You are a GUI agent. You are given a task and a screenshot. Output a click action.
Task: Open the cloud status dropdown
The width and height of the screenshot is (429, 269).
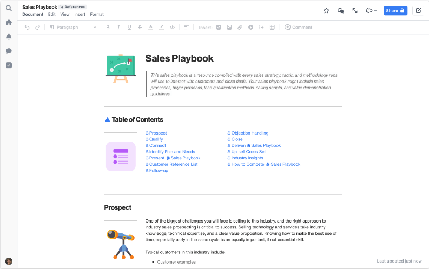coord(371,11)
